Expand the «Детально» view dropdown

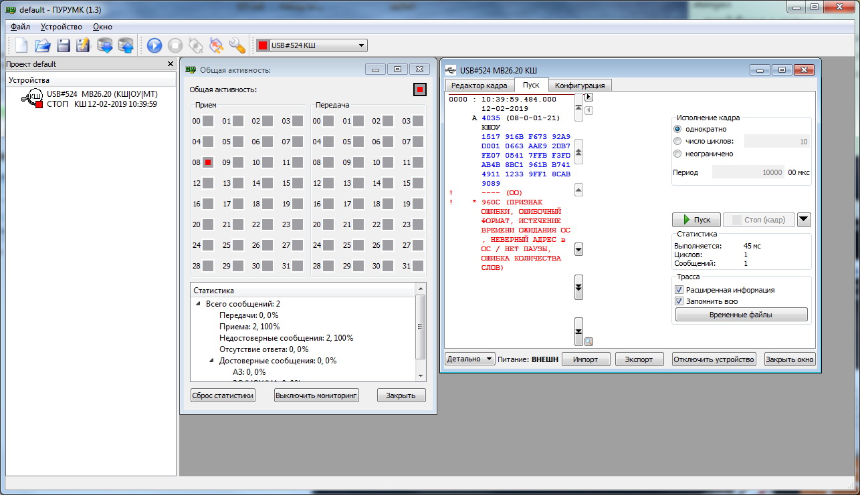pos(469,359)
